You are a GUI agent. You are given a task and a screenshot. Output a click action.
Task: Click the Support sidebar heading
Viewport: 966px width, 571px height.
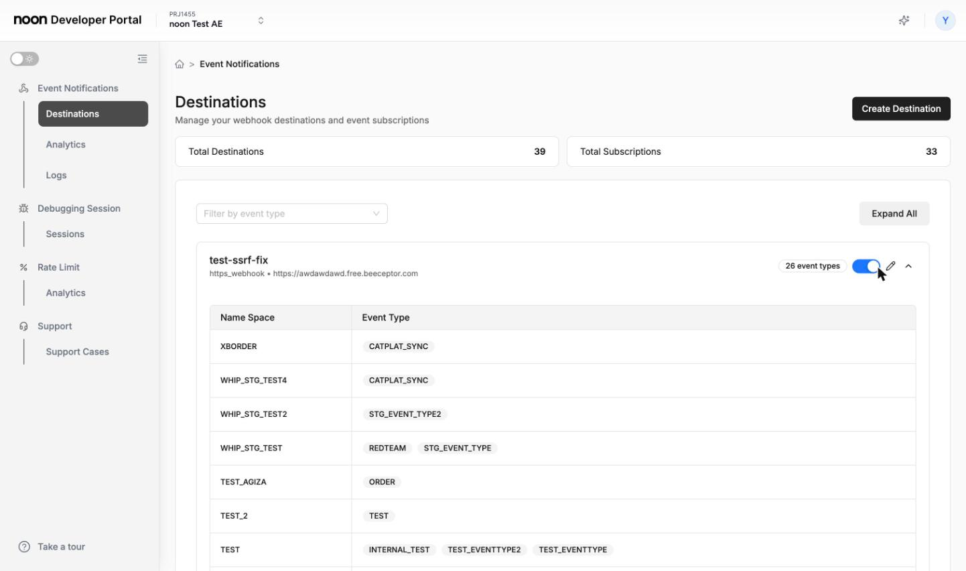tap(54, 326)
